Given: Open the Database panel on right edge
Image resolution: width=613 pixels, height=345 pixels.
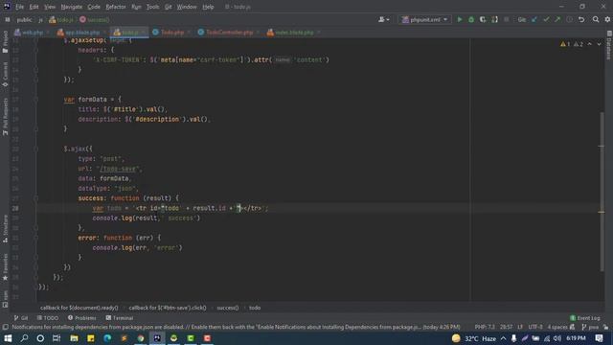Looking at the screenshot, I should pyautogui.click(x=609, y=45).
